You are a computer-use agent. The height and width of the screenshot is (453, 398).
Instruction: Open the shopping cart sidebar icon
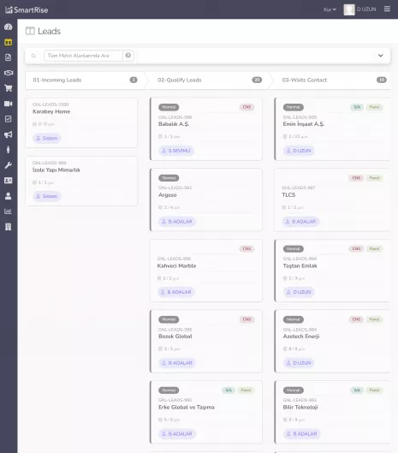(9, 88)
